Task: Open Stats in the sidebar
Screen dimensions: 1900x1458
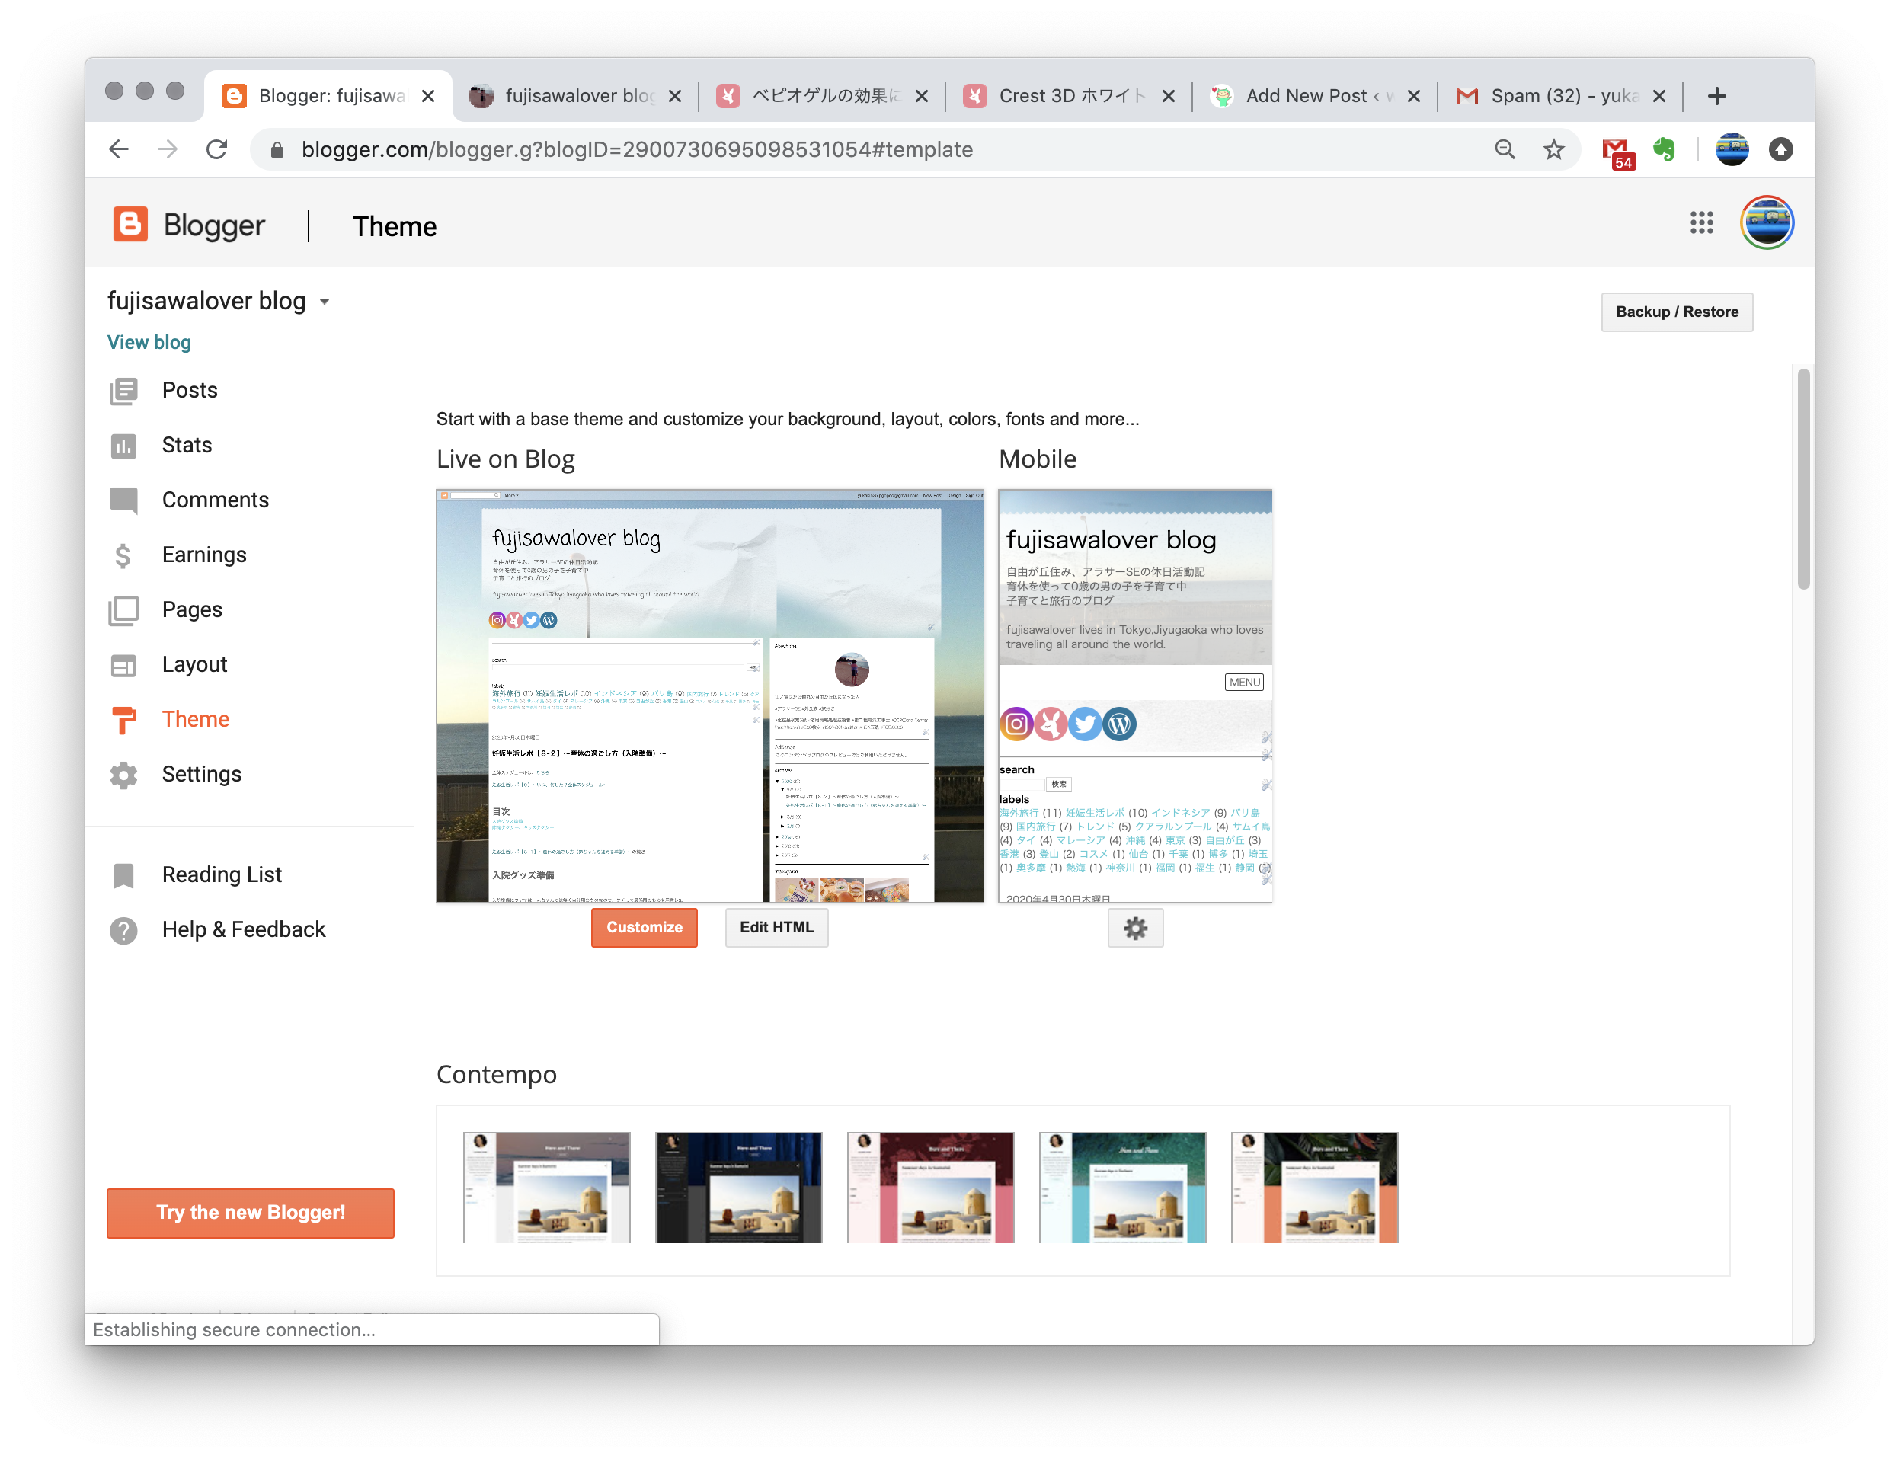Action: point(187,445)
